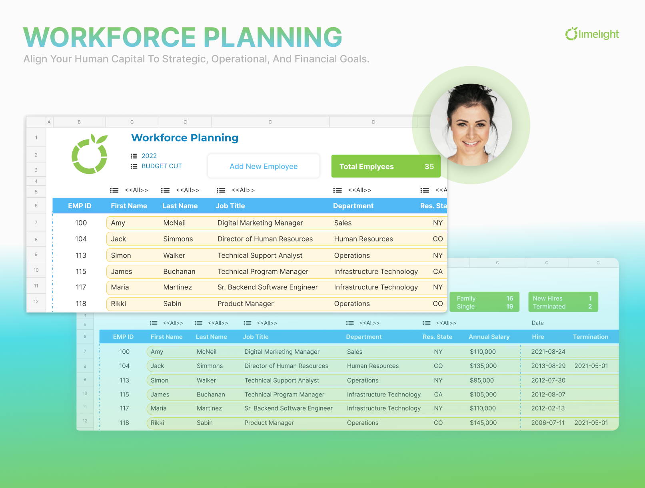The height and width of the screenshot is (488, 645).
Task: Click the Job Title filter icon in the front spreadsheet
Action: [x=221, y=190]
